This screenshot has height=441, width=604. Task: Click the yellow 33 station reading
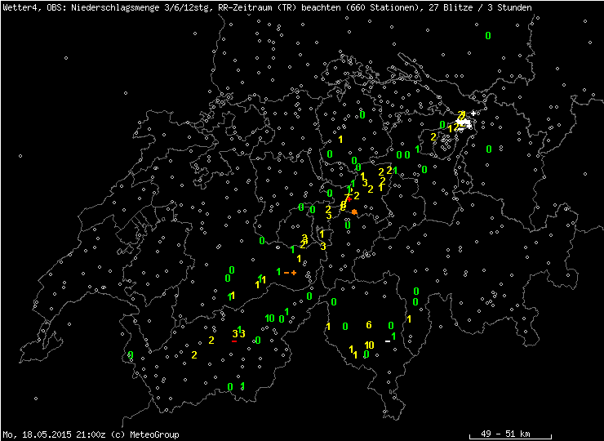point(238,333)
